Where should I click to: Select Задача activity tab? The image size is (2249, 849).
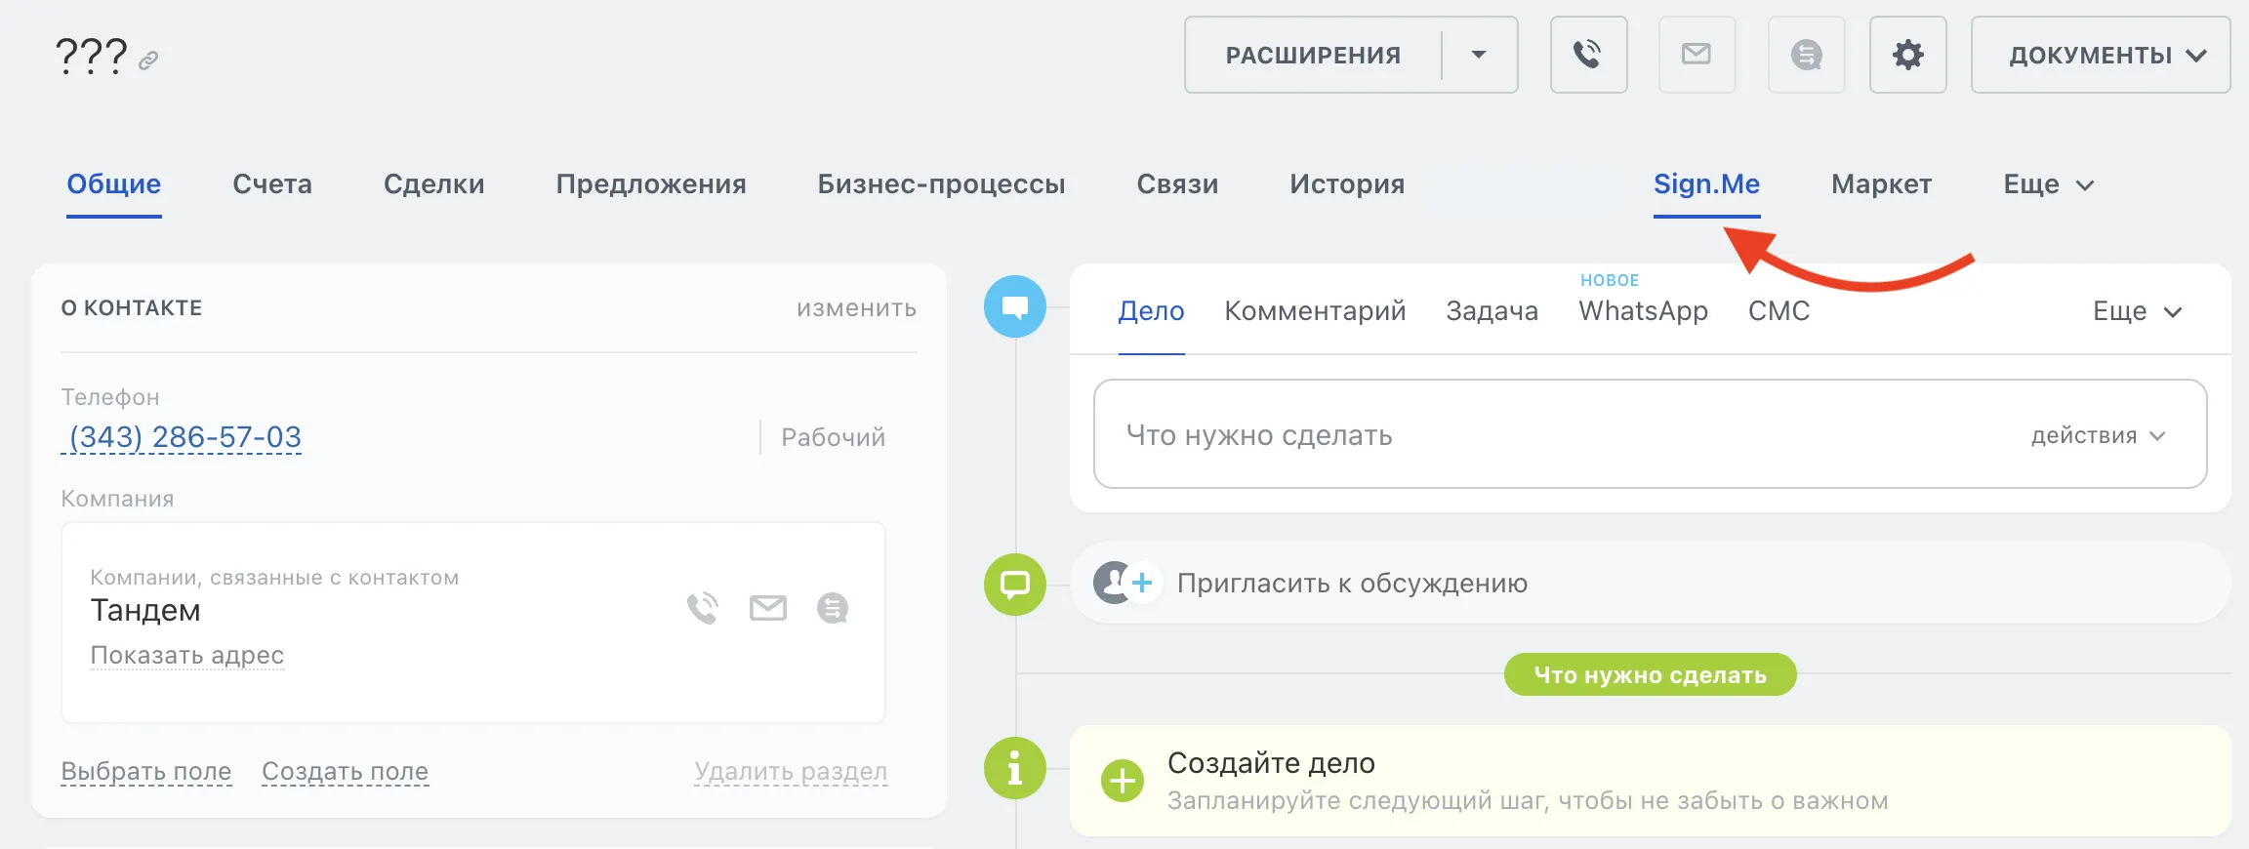click(1492, 311)
